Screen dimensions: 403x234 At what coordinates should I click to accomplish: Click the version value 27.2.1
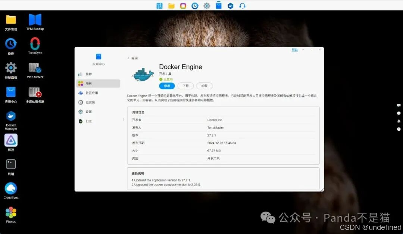point(212,135)
